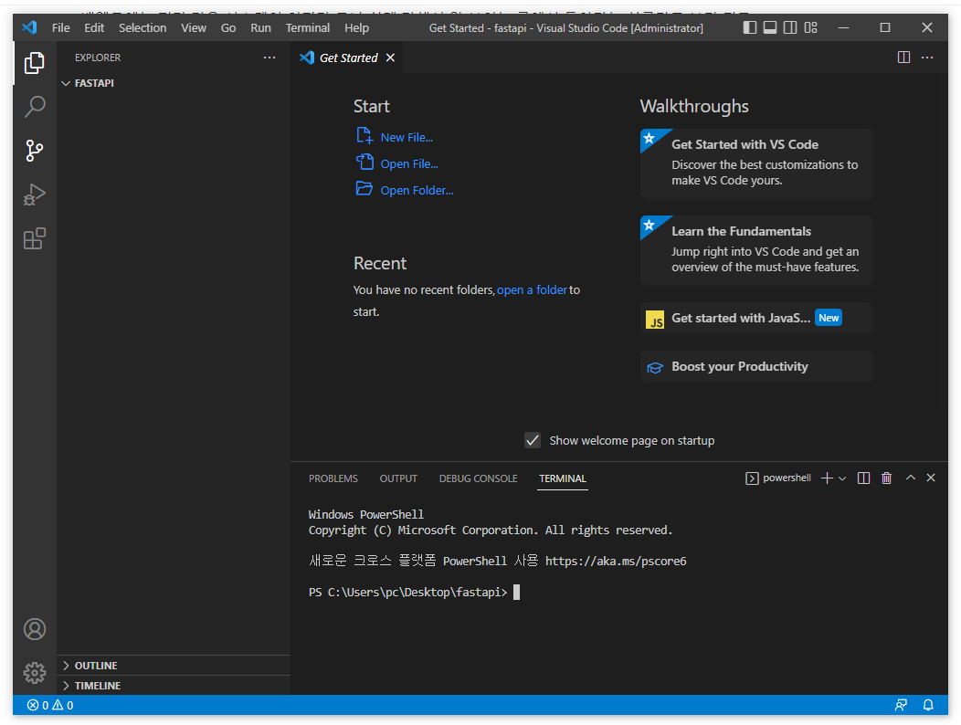Click the Open File icon under Start
The width and height of the screenshot is (961, 725).
click(x=364, y=162)
